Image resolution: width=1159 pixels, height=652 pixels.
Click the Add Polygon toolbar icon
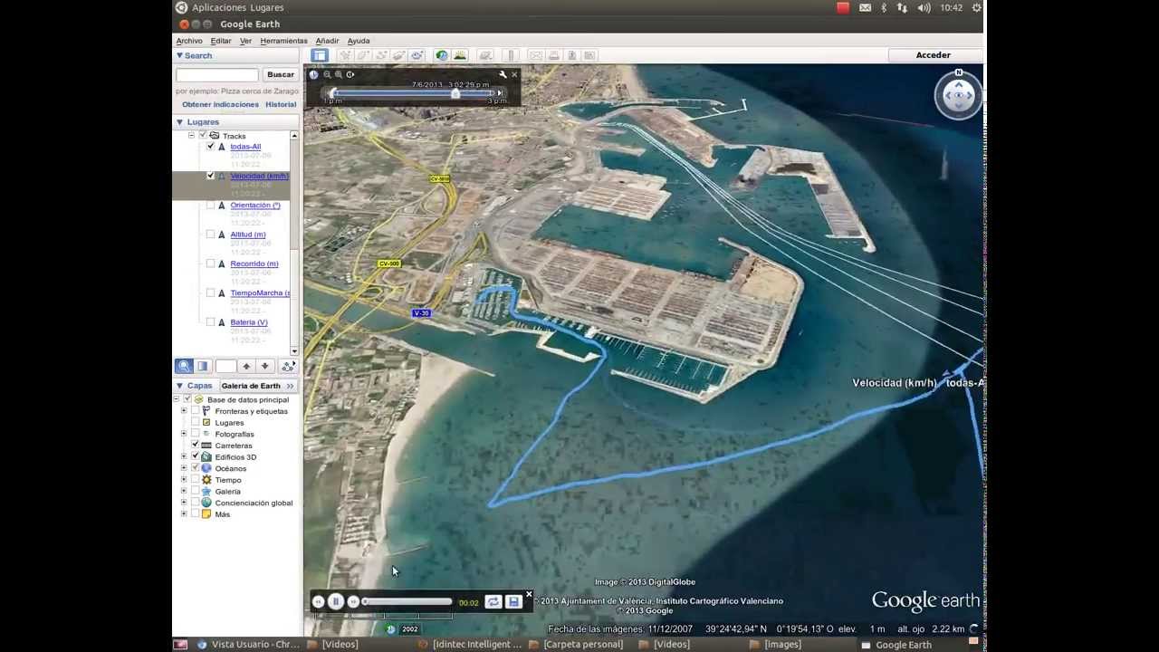(x=363, y=55)
